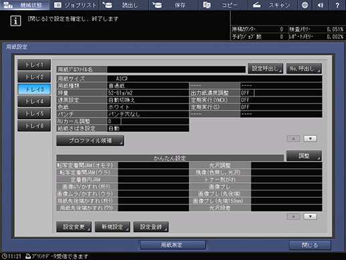The image size is (346, 260).
Task: Select トレイ1 tray button
Action: 34,65
